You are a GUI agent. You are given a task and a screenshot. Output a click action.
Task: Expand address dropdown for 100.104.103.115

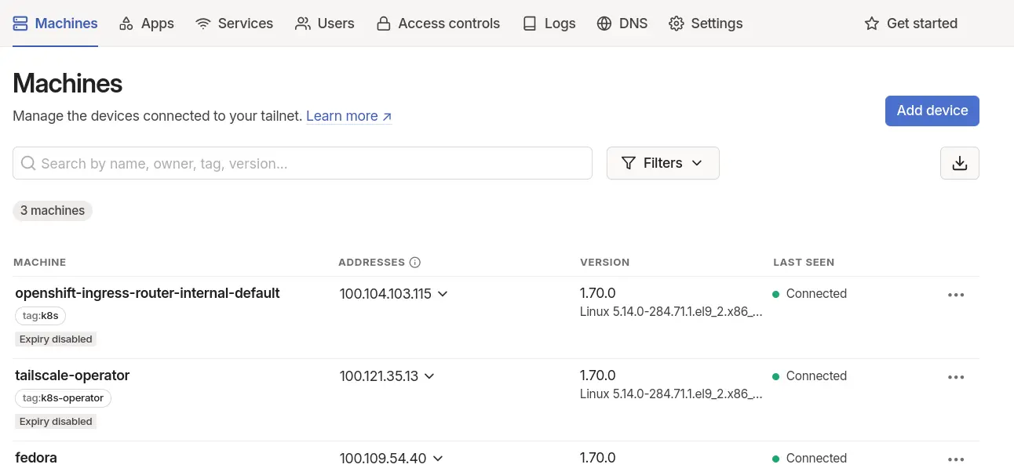442,294
